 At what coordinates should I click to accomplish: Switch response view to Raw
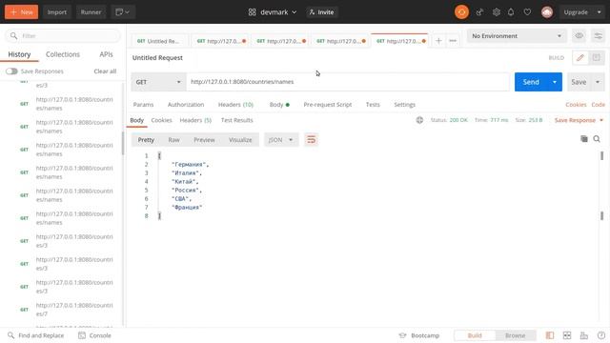tap(173, 140)
